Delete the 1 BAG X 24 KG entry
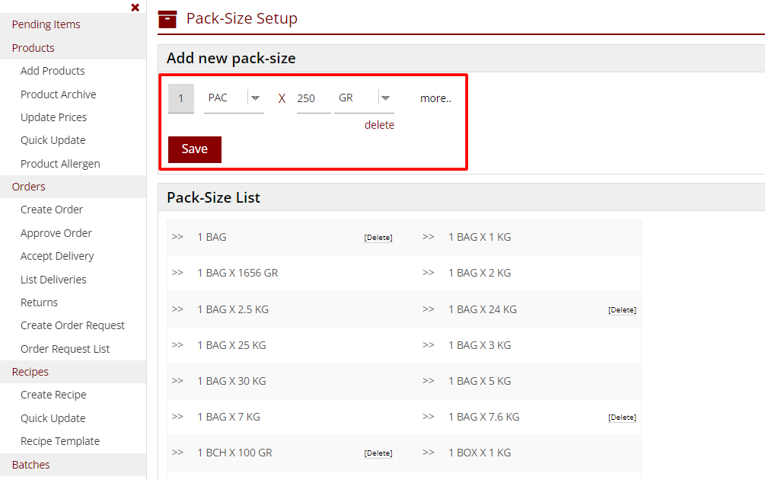The image size is (765, 480). (622, 310)
